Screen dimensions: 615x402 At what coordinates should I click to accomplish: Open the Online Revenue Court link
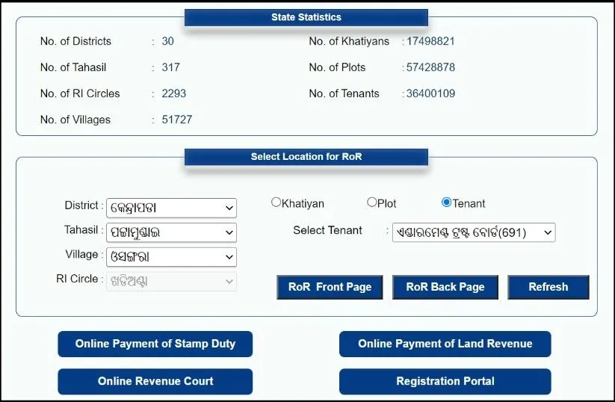tap(155, 381)
